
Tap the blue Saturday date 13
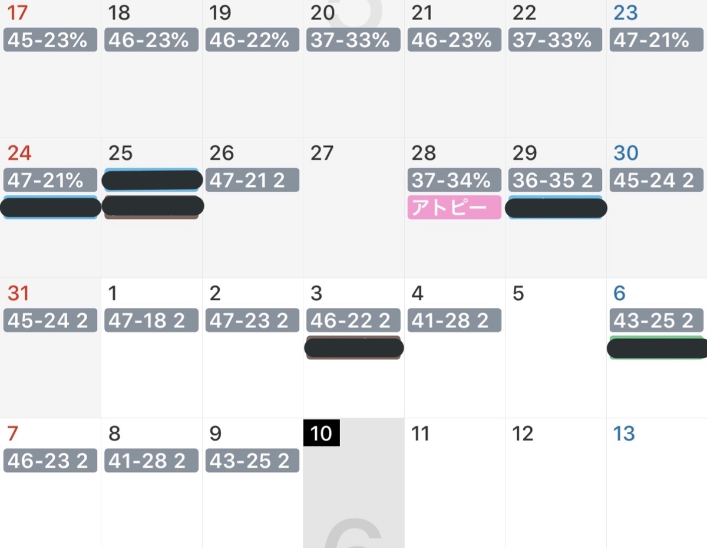click(x=624, y=434)
